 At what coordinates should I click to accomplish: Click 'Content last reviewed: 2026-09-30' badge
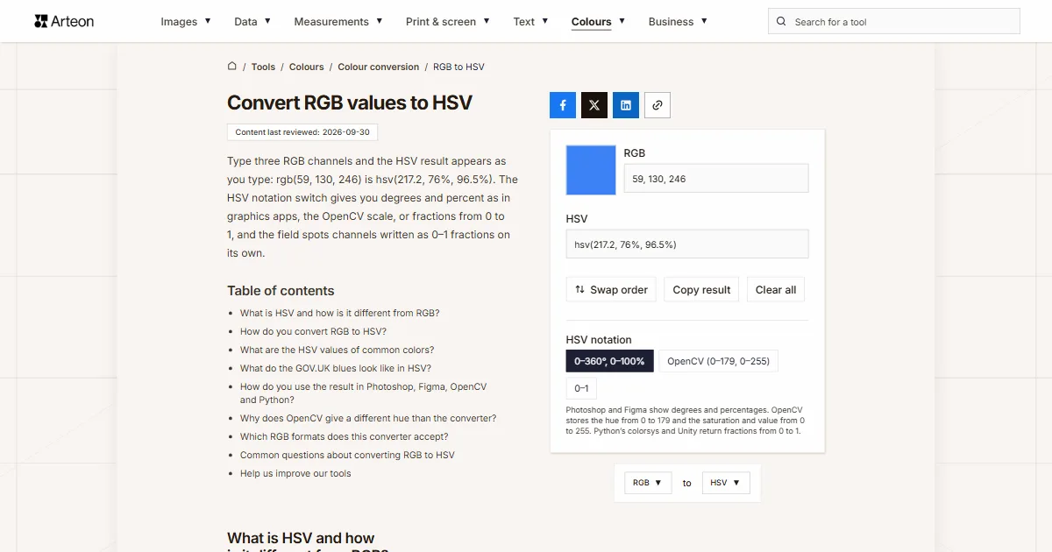click(x=302, y=132)
